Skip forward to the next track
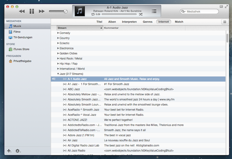This screenshot has height=159, width=232. coord(42,11)
